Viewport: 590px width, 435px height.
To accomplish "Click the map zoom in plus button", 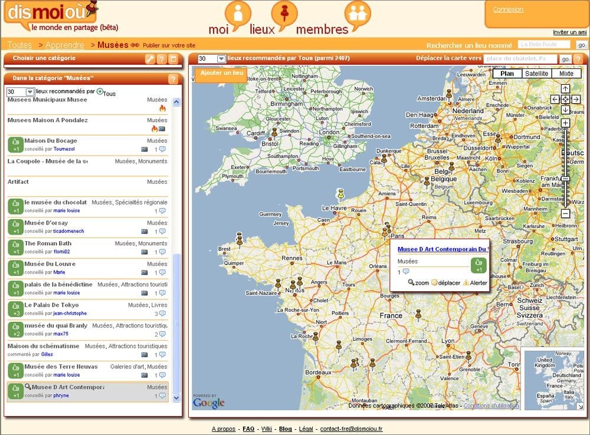I will tap(565, 123).
